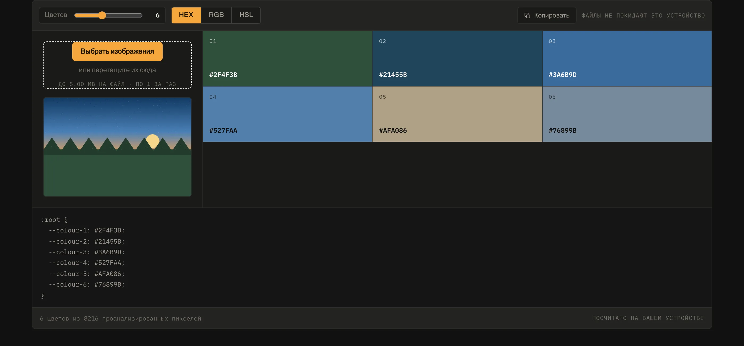Viewport: 744px width, 346px height.
Task: Click the dashed drop zone hint text
Action: point(117,70)
